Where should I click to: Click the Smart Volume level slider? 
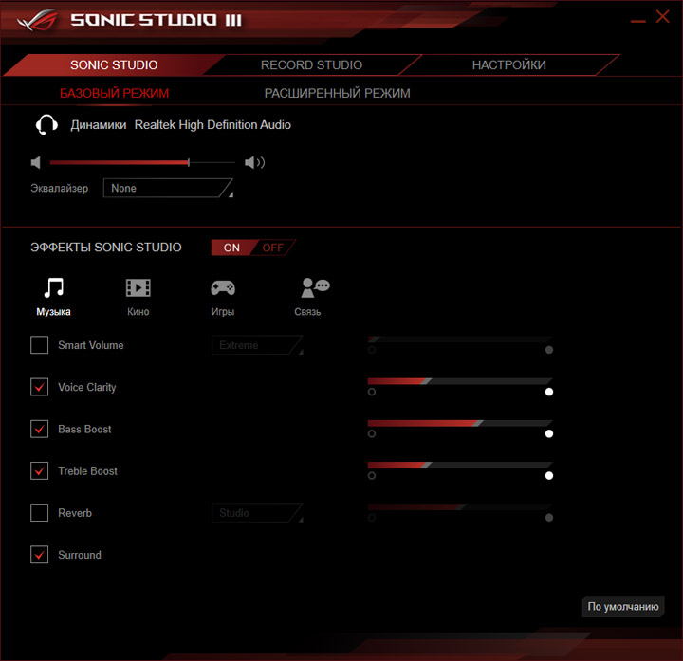point(460,340)
